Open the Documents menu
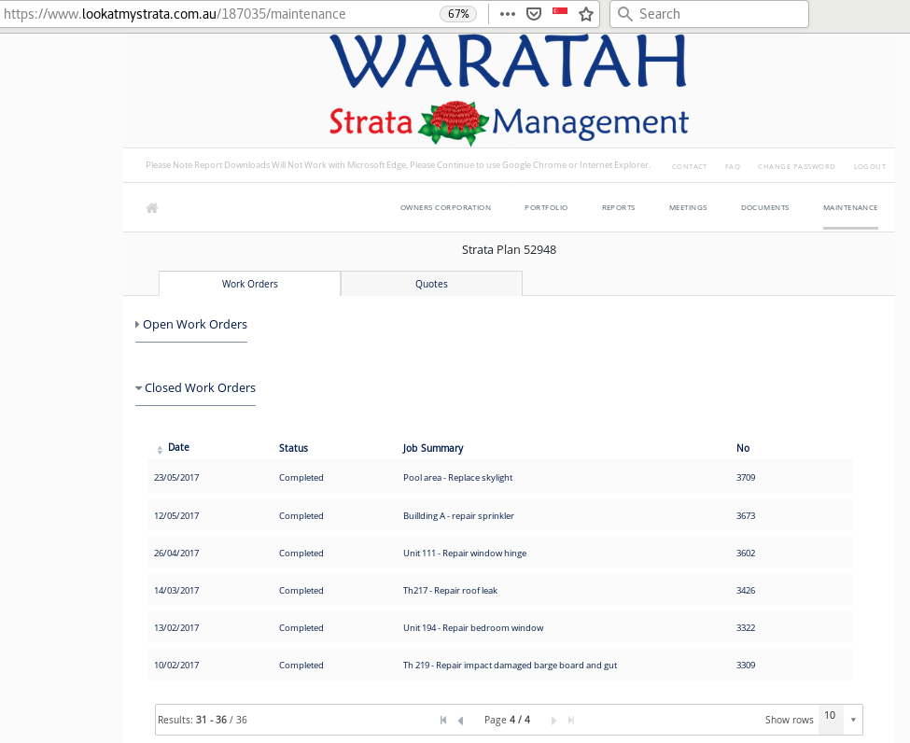The image size is (910, 743). coord(765,208)
